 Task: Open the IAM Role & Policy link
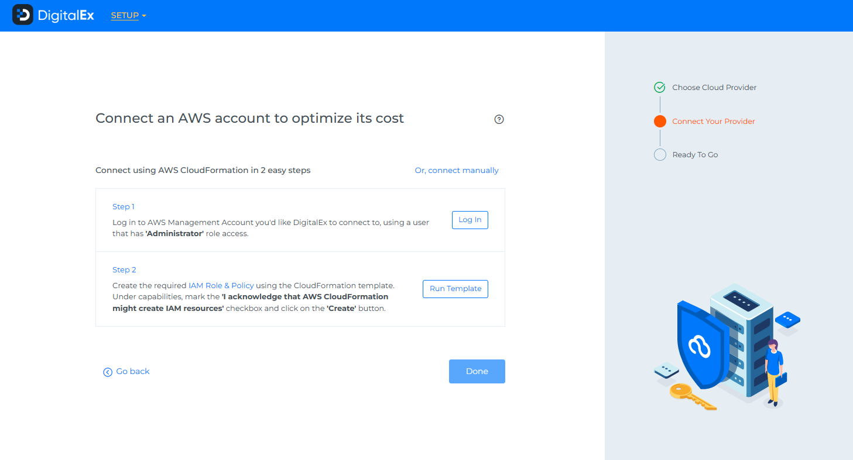coord(221,286)
